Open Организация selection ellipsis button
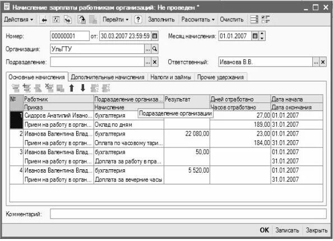Viewport: 333px width, 241px height. pyautogui.click(x=148, y=49)
